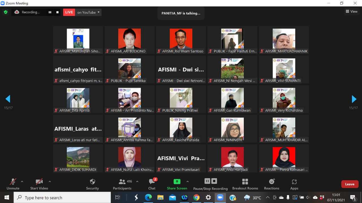This screenshot has width=362, height=203.
Task: Expand video options arrow beside Start Video
Action: tap(50, 182)
